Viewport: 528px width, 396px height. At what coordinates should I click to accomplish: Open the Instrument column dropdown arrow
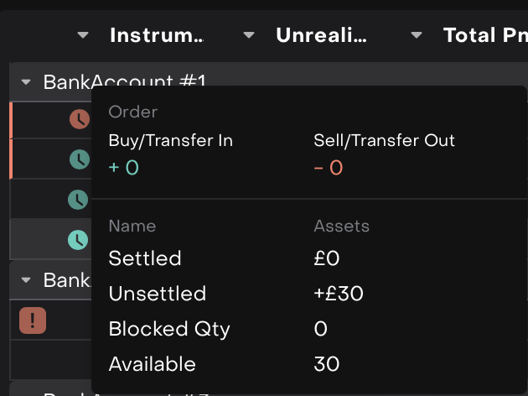coord(82,35)
